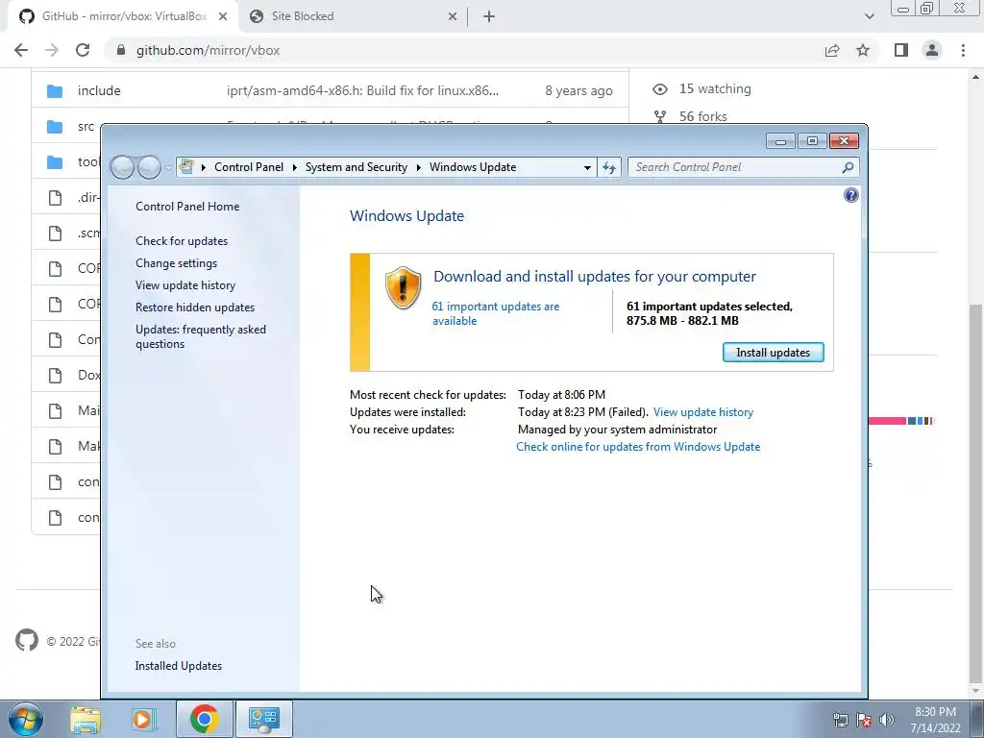Go to Control Panel Home
The image size is (984, 738).
(x=187, y=207)
